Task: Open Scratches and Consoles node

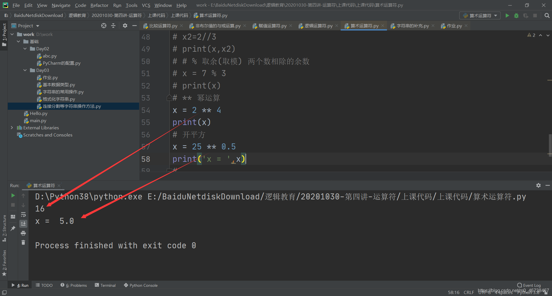Action: [45, 135]
